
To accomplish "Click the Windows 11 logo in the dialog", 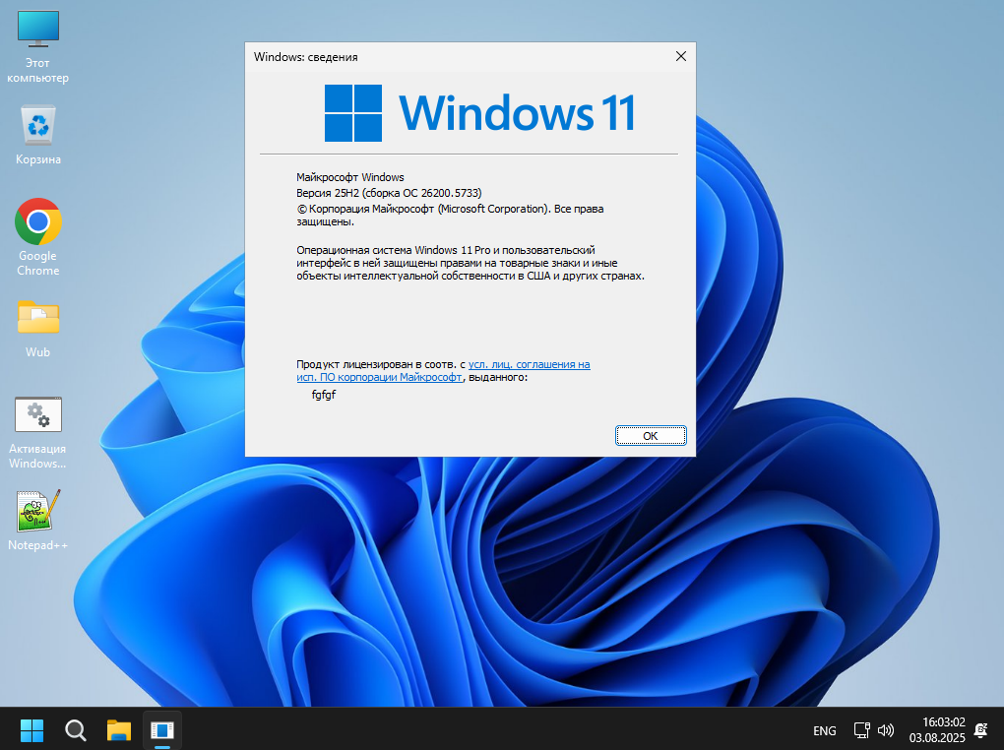I will click(x=479, y=113).
